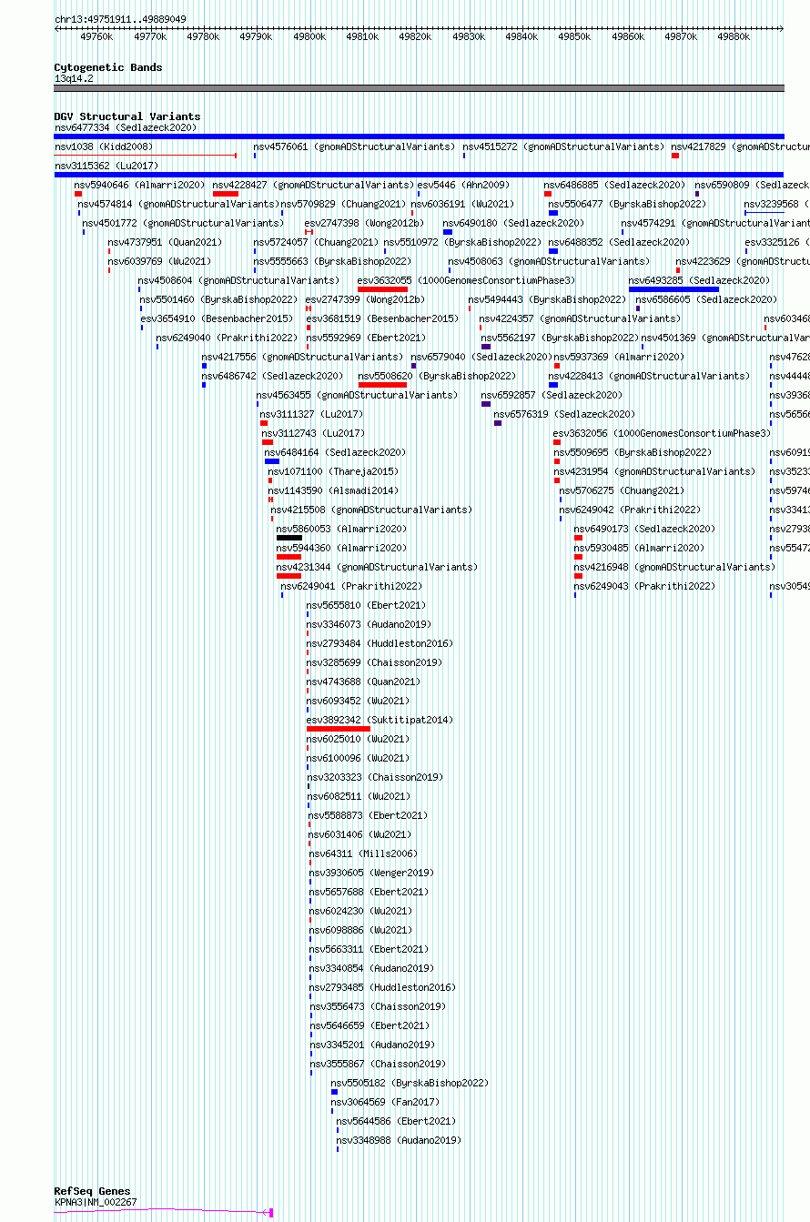Click the esv2747398 (Wong2012b) label
This screenshot has width=810, height=1222.
click(363, 223)
